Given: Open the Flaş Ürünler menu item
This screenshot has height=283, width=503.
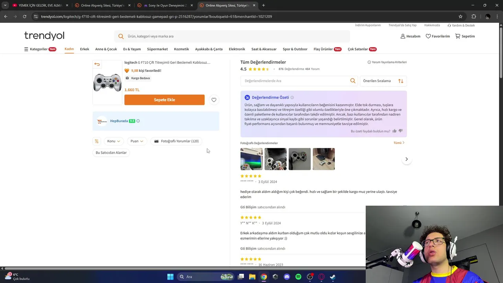Looking at the screenshot, I should (x=327, y=49).
